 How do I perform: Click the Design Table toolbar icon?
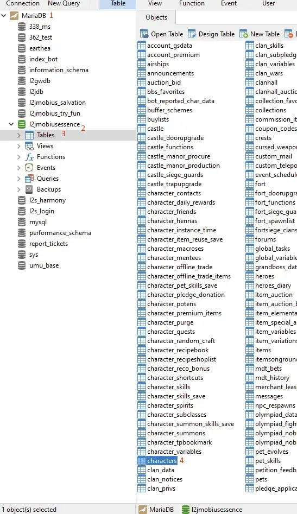click(x=192, y=34)
